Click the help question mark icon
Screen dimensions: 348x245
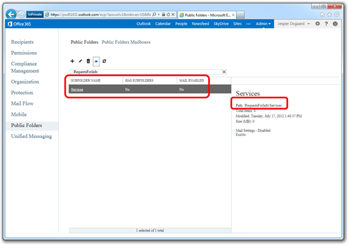pos(326,24)
